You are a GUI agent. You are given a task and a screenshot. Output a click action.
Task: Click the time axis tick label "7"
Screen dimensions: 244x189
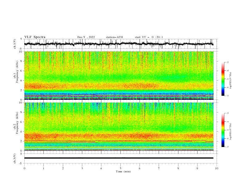pos(159,168)
